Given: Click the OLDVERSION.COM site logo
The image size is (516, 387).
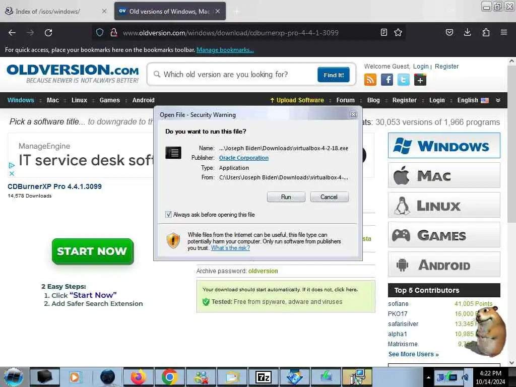Looking at the screenshot, I should (x=73, y=73).
